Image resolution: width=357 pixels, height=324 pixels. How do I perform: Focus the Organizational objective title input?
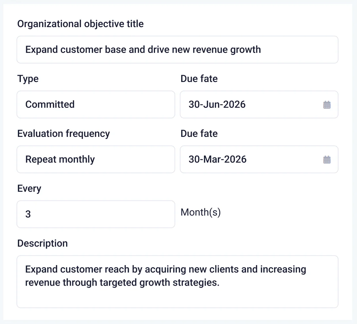(x=177, y=50)
